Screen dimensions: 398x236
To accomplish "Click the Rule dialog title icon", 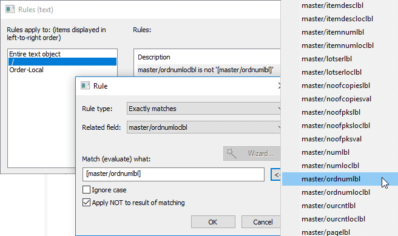I will pyautogui.click(x=86, y=86).
